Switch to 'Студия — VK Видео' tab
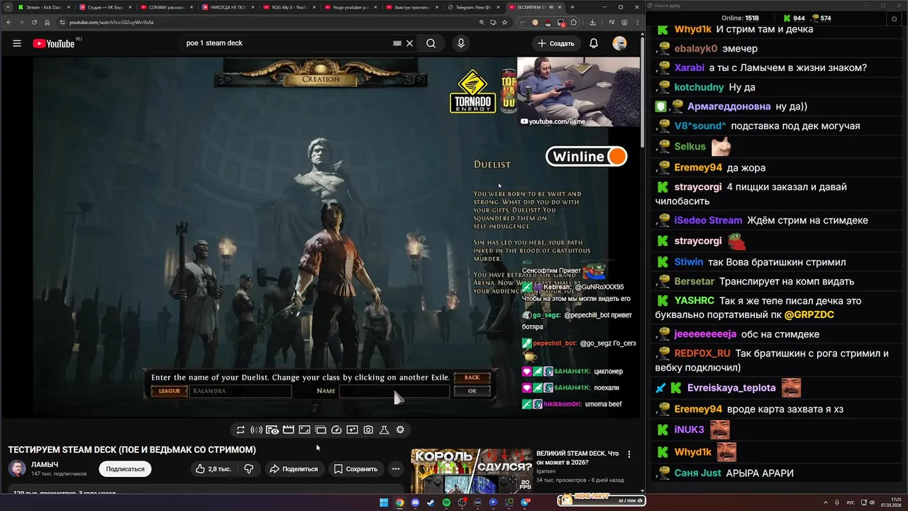Image resolution: width=908 pixels, height=511 pixels. pos(104,7)
